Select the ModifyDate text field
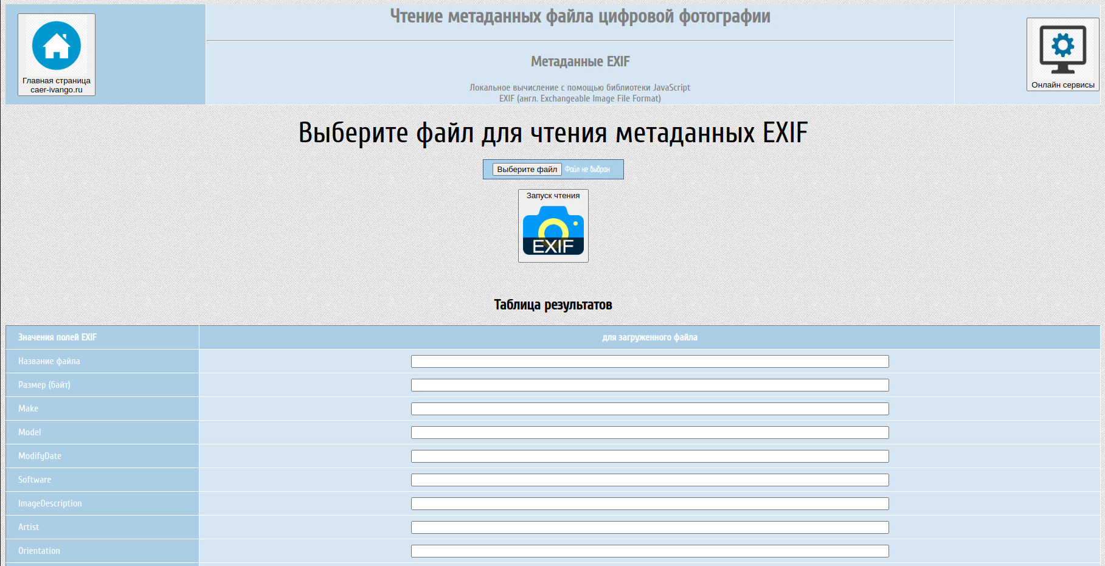The height and width of the screenshot is (566, 1105). click(649, 457)
